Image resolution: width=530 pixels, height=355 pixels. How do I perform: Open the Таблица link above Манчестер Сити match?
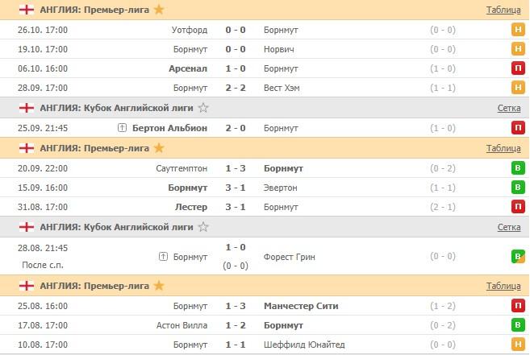503,286
